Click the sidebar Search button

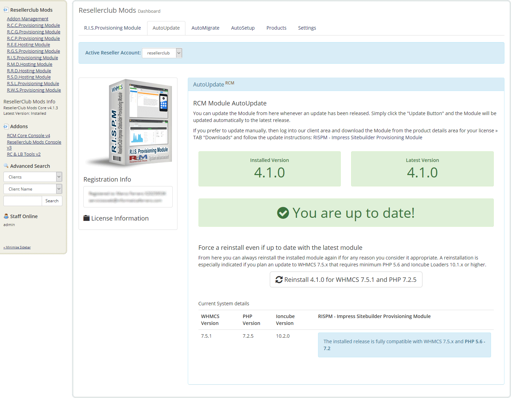52,201
